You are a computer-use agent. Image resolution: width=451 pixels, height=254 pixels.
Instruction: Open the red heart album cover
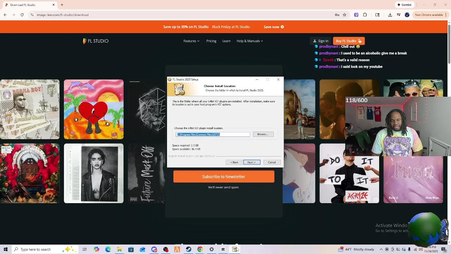[x=94, y=109]
